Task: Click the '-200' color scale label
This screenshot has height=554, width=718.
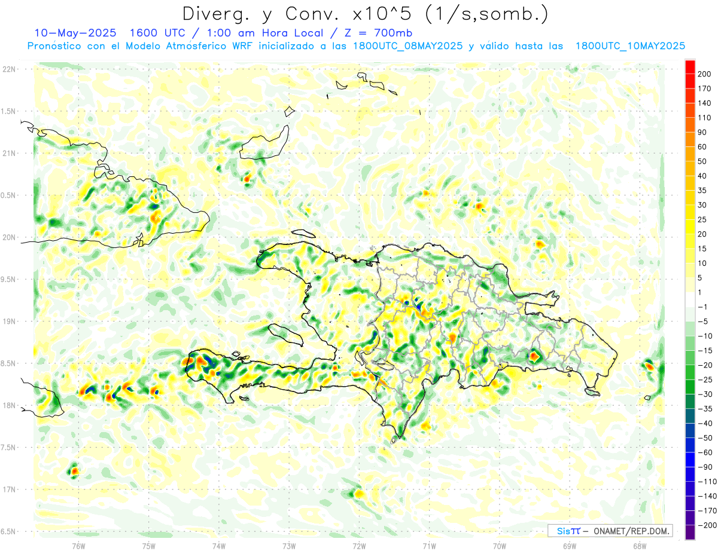Action: [x=707, y=525]
